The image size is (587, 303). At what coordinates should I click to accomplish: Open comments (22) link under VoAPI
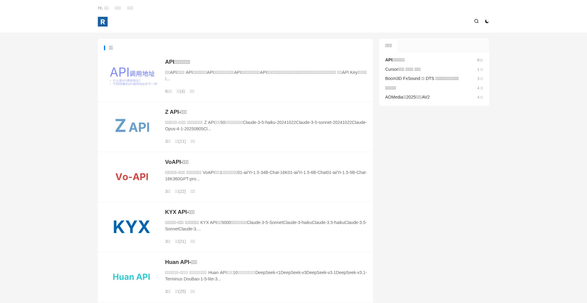(x=180, y=191)
